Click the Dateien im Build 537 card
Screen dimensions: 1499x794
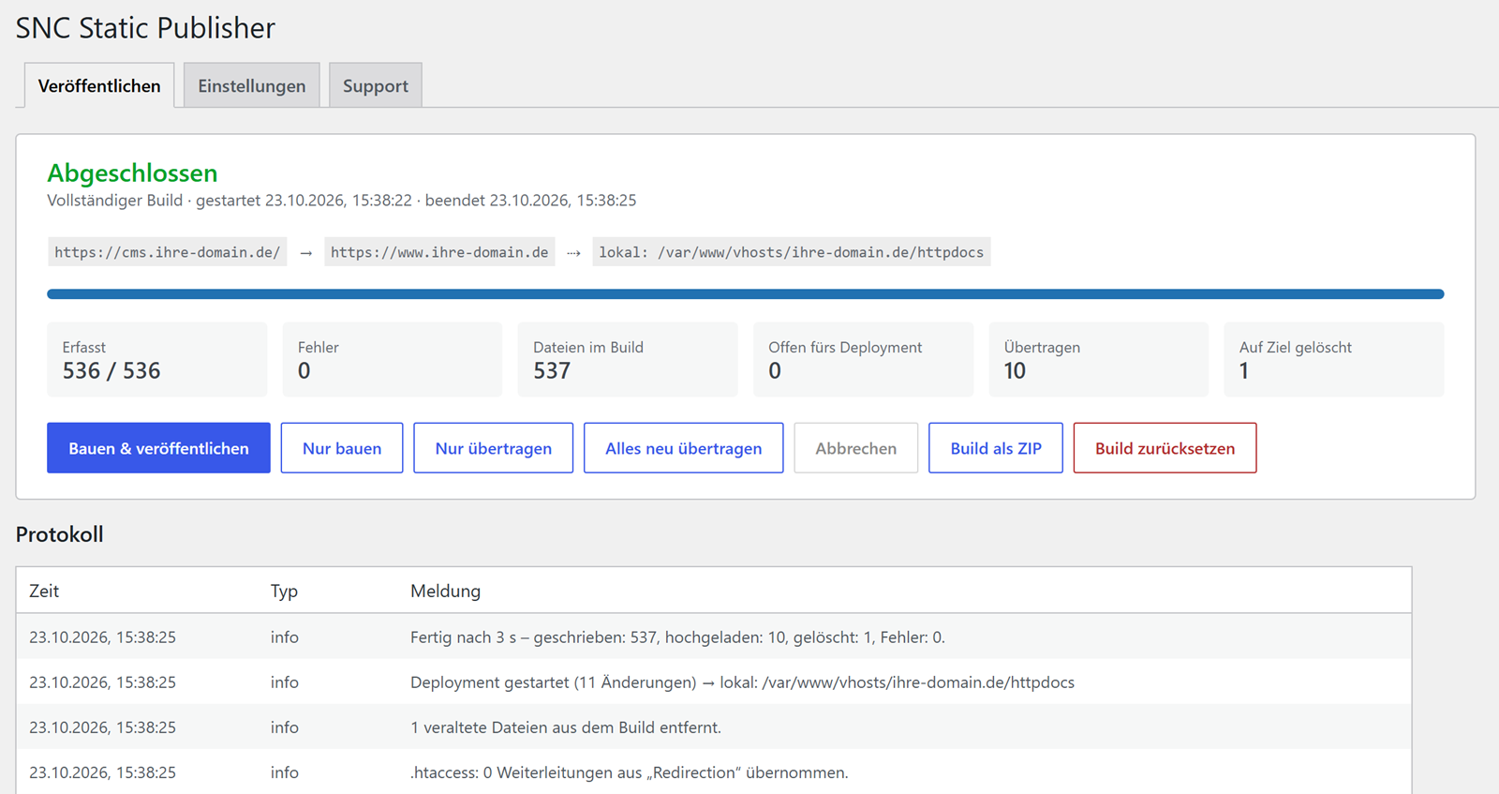[x=628, y=360]
